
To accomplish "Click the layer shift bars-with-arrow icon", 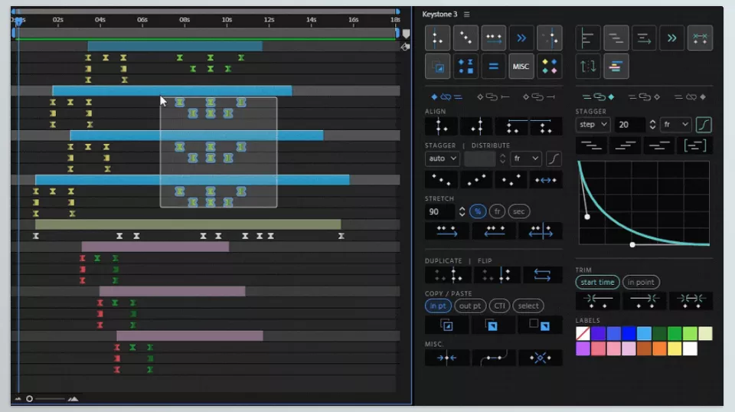I will 644,38.
